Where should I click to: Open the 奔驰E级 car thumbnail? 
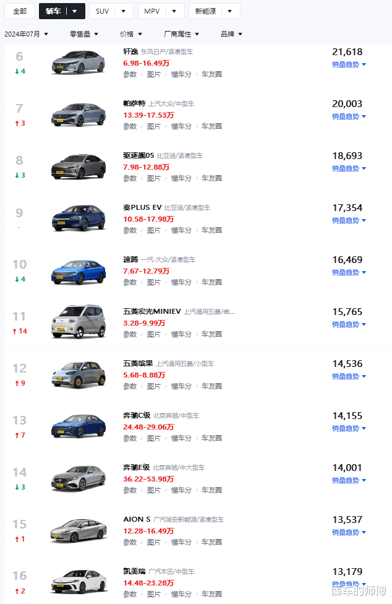(79, 478)
